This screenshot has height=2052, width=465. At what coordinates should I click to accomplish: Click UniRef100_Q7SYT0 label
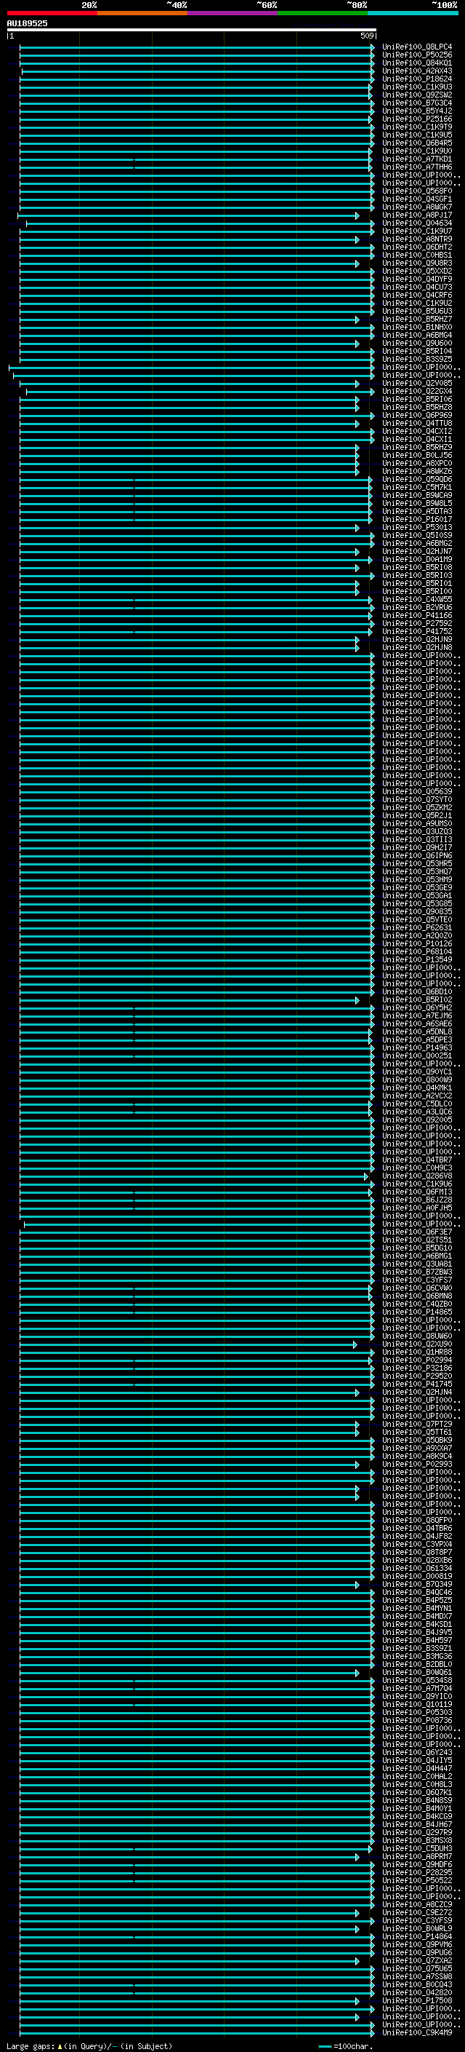[x=416, y=800]
